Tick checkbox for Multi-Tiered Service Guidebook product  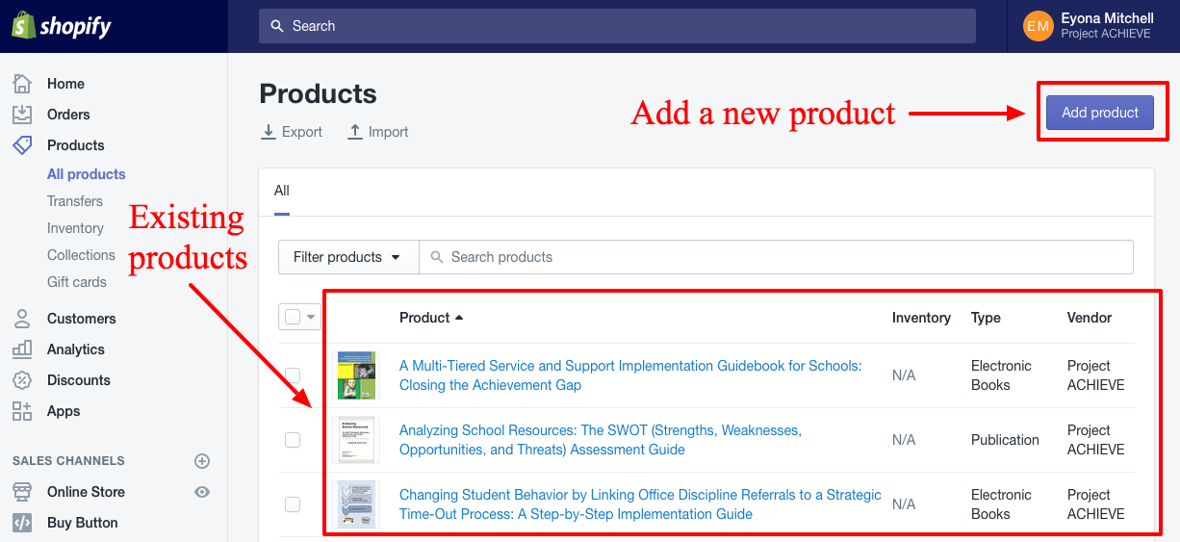tap(293, 375)
